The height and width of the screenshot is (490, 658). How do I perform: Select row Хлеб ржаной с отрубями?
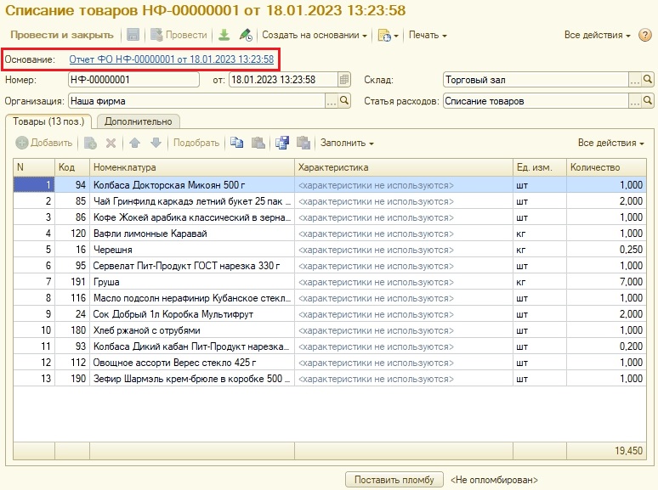point(329,330)
